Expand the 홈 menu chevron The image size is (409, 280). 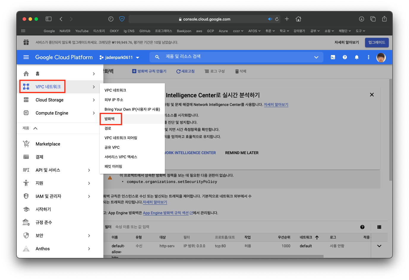[94, 74]
